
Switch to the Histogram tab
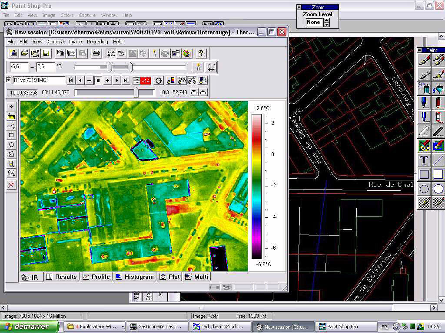point(135,277)
